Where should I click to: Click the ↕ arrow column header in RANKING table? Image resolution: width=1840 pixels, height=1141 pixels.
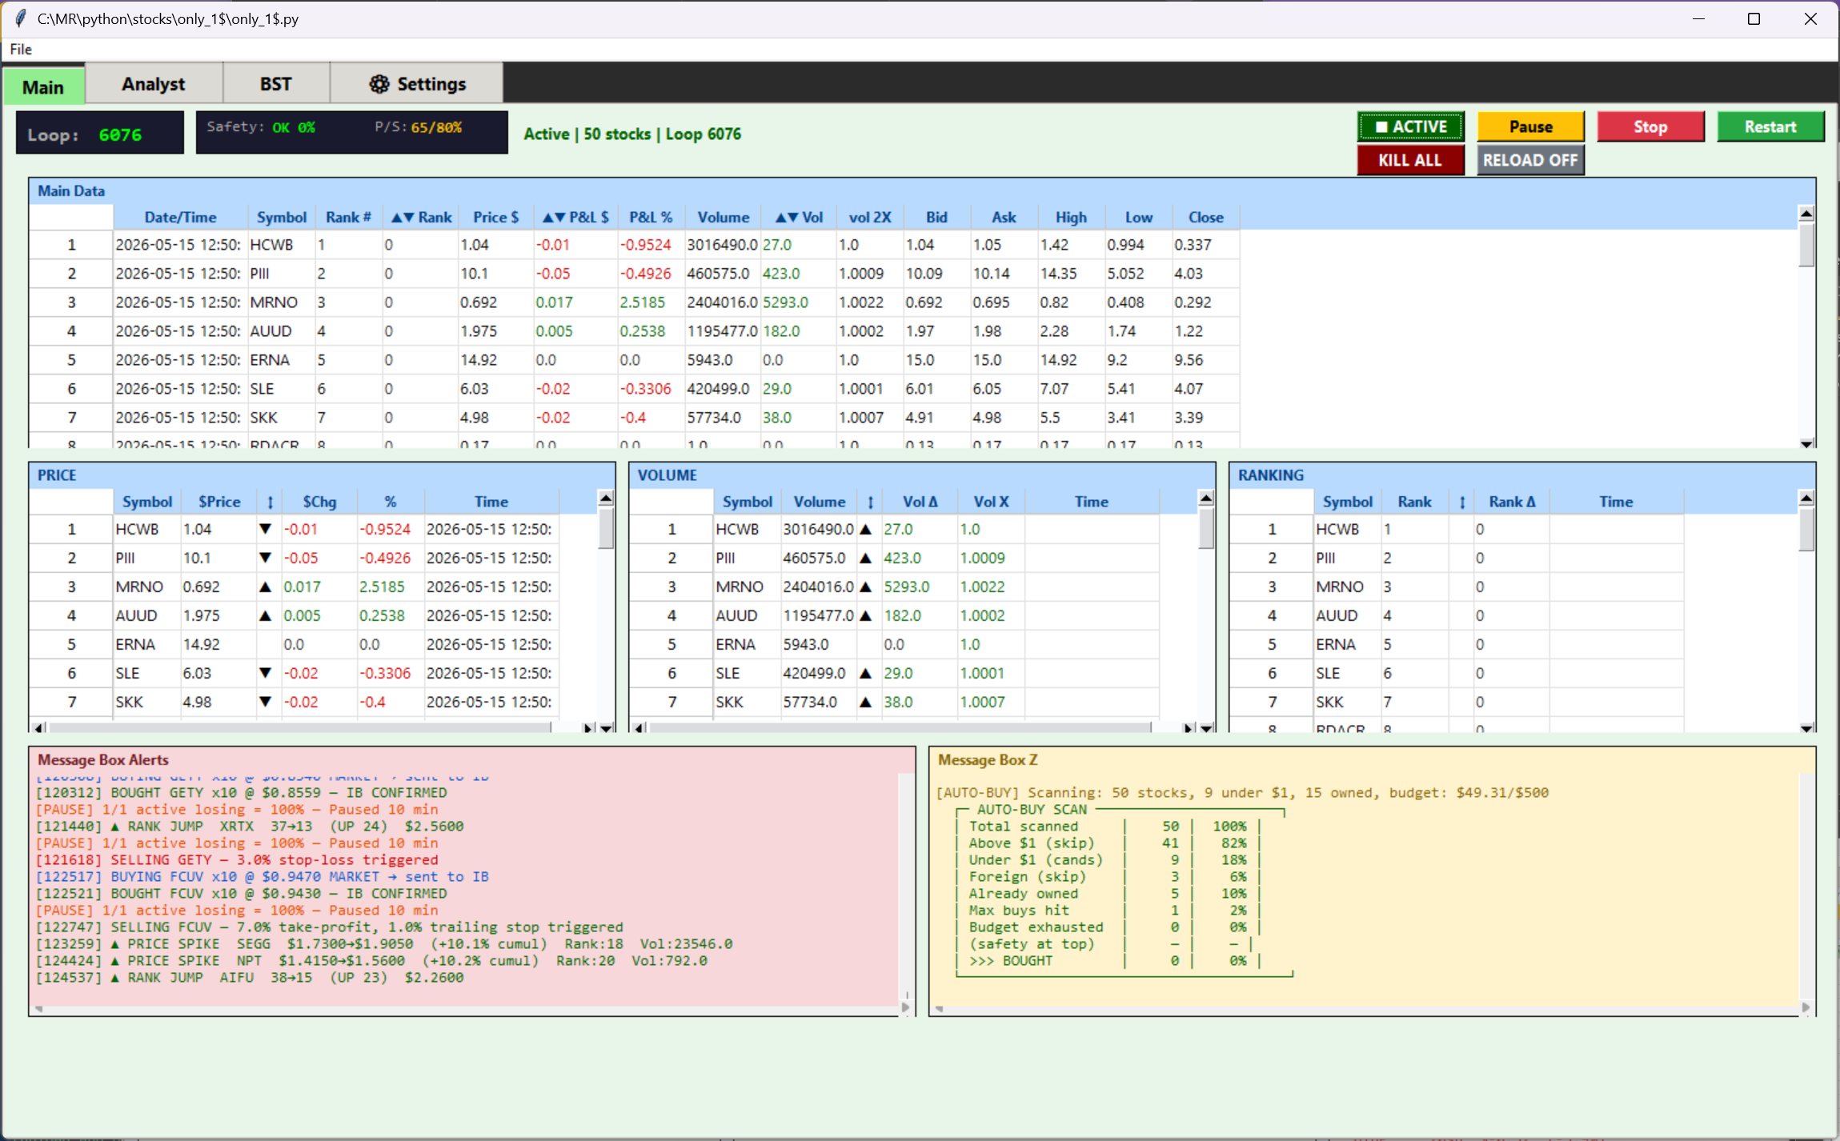[1462, 502]
